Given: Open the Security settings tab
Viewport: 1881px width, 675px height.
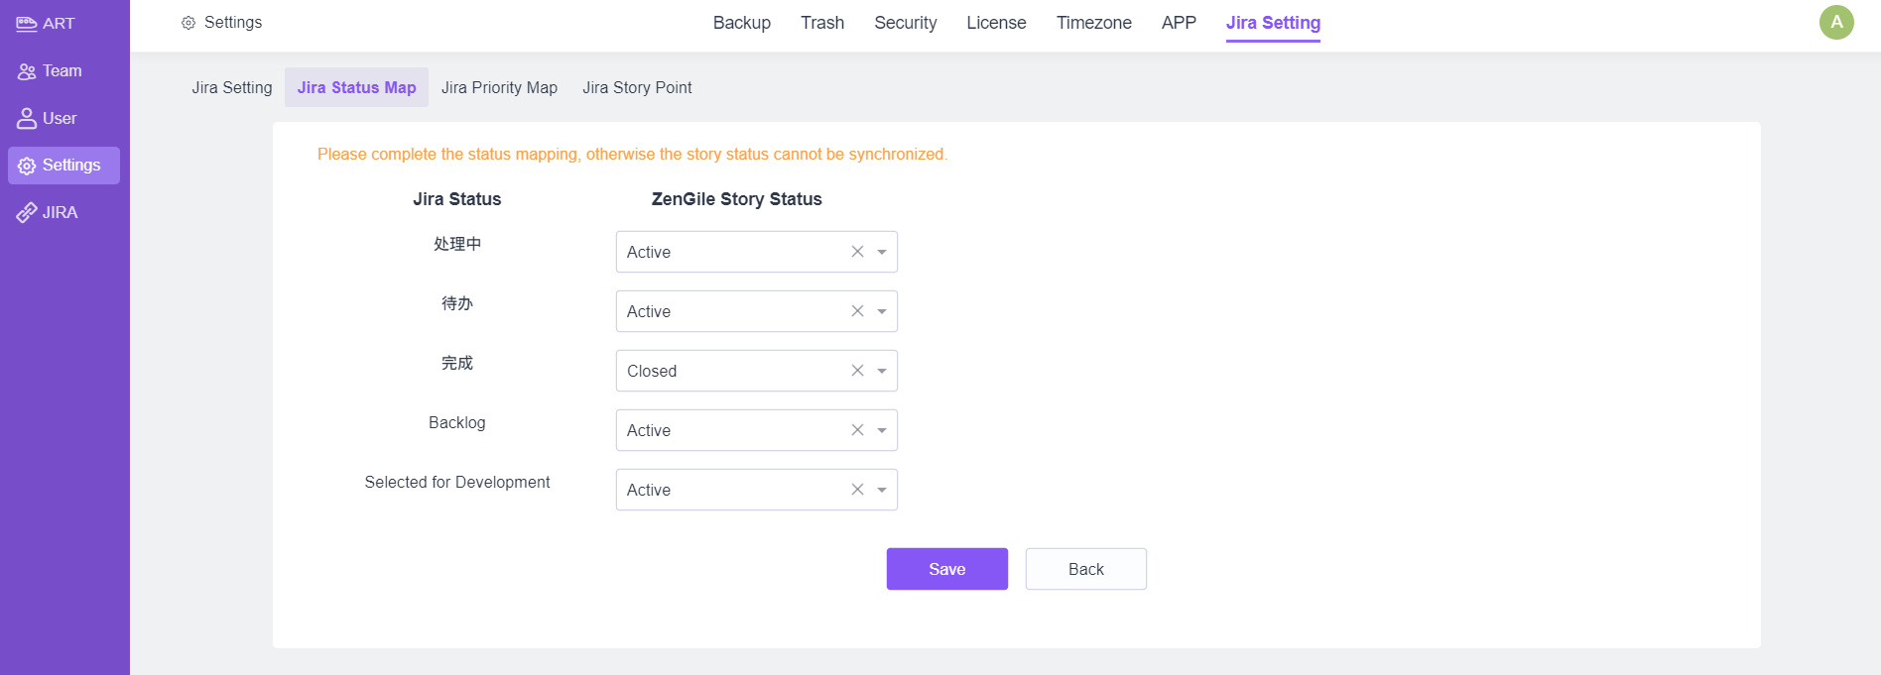Looking at the screenshot, I should pos(905,23).
